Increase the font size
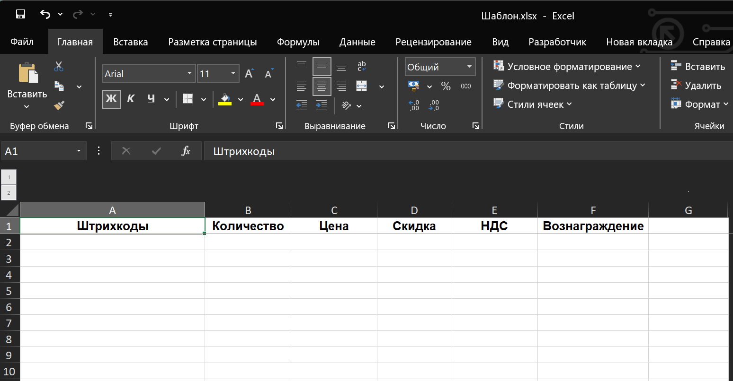 click(249, 74)
